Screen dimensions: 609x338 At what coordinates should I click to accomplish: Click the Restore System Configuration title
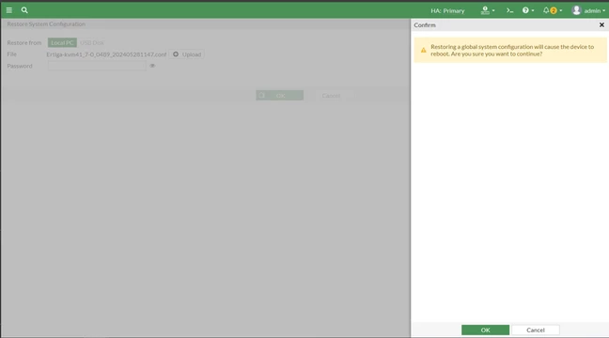[x=46, y=24]
